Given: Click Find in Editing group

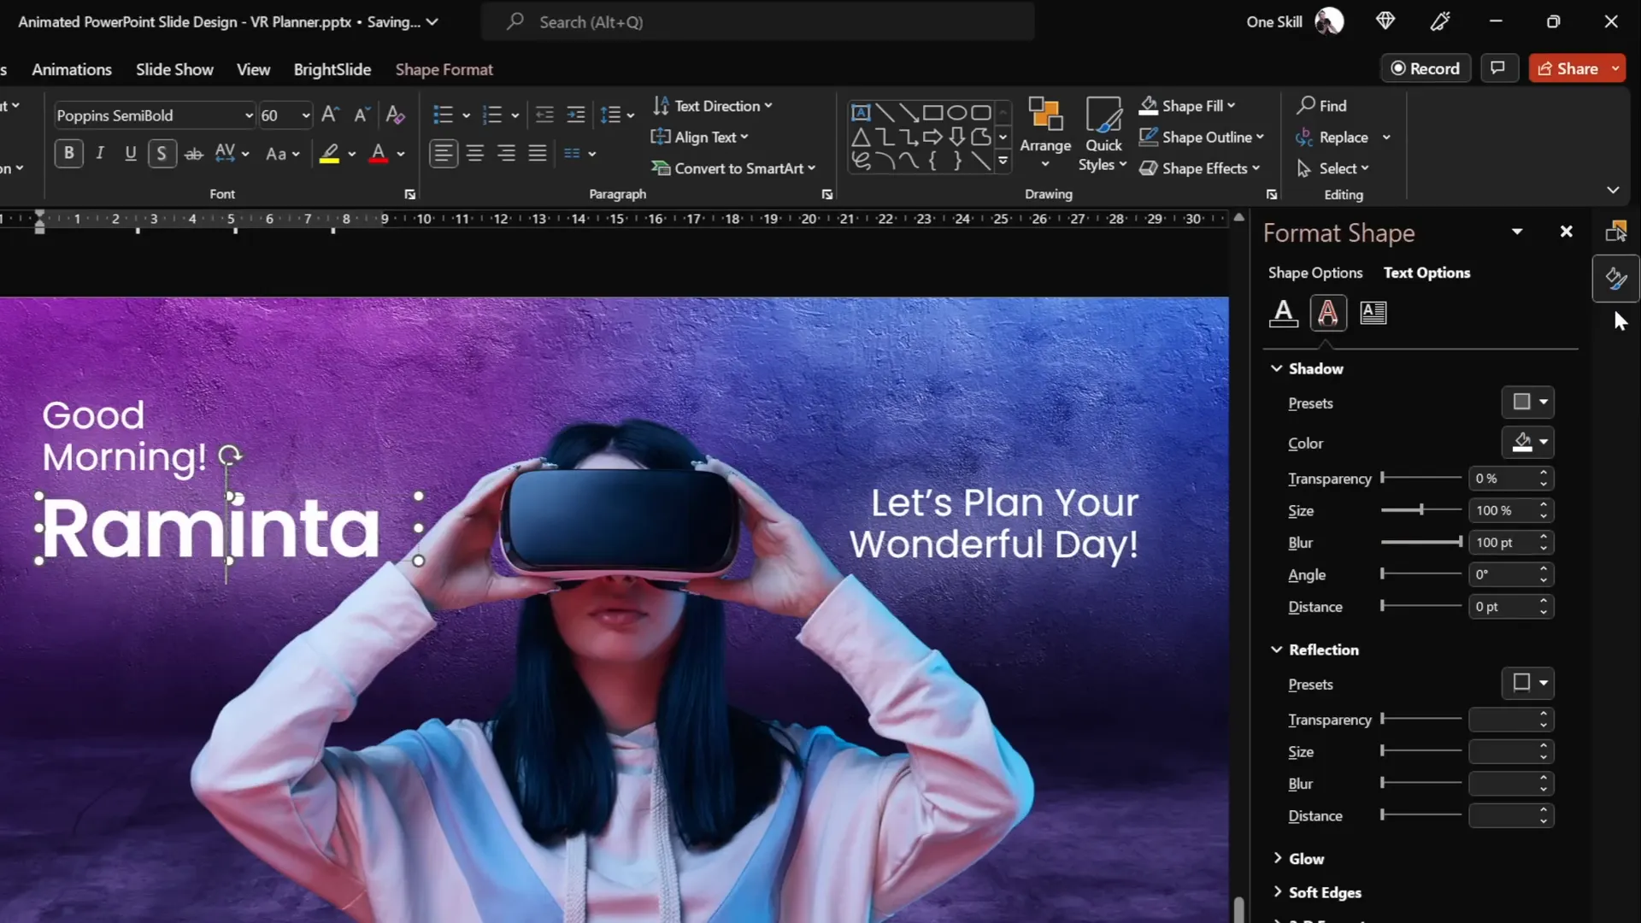Looking at the screenshot, I should 1321,106.
